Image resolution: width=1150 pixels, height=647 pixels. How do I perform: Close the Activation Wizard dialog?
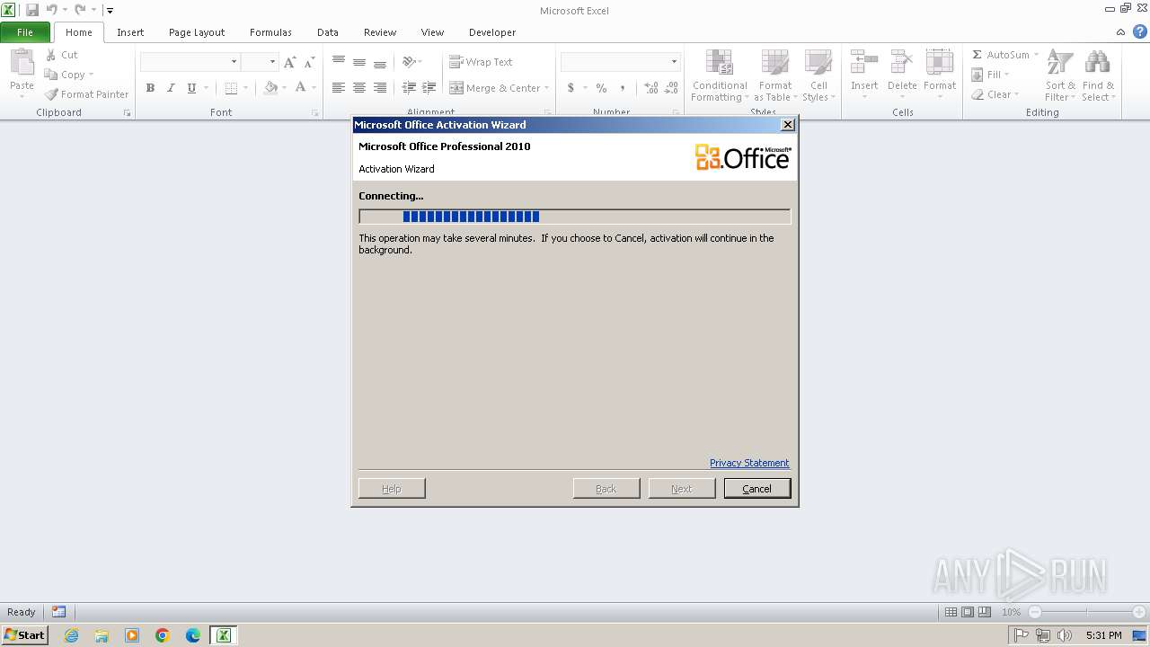(x=788, y=125)
